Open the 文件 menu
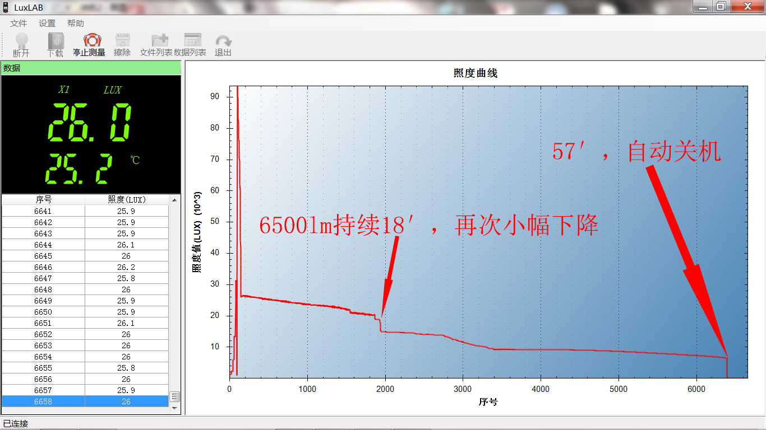This screenshot has width=766, height=430. (19, 24)
